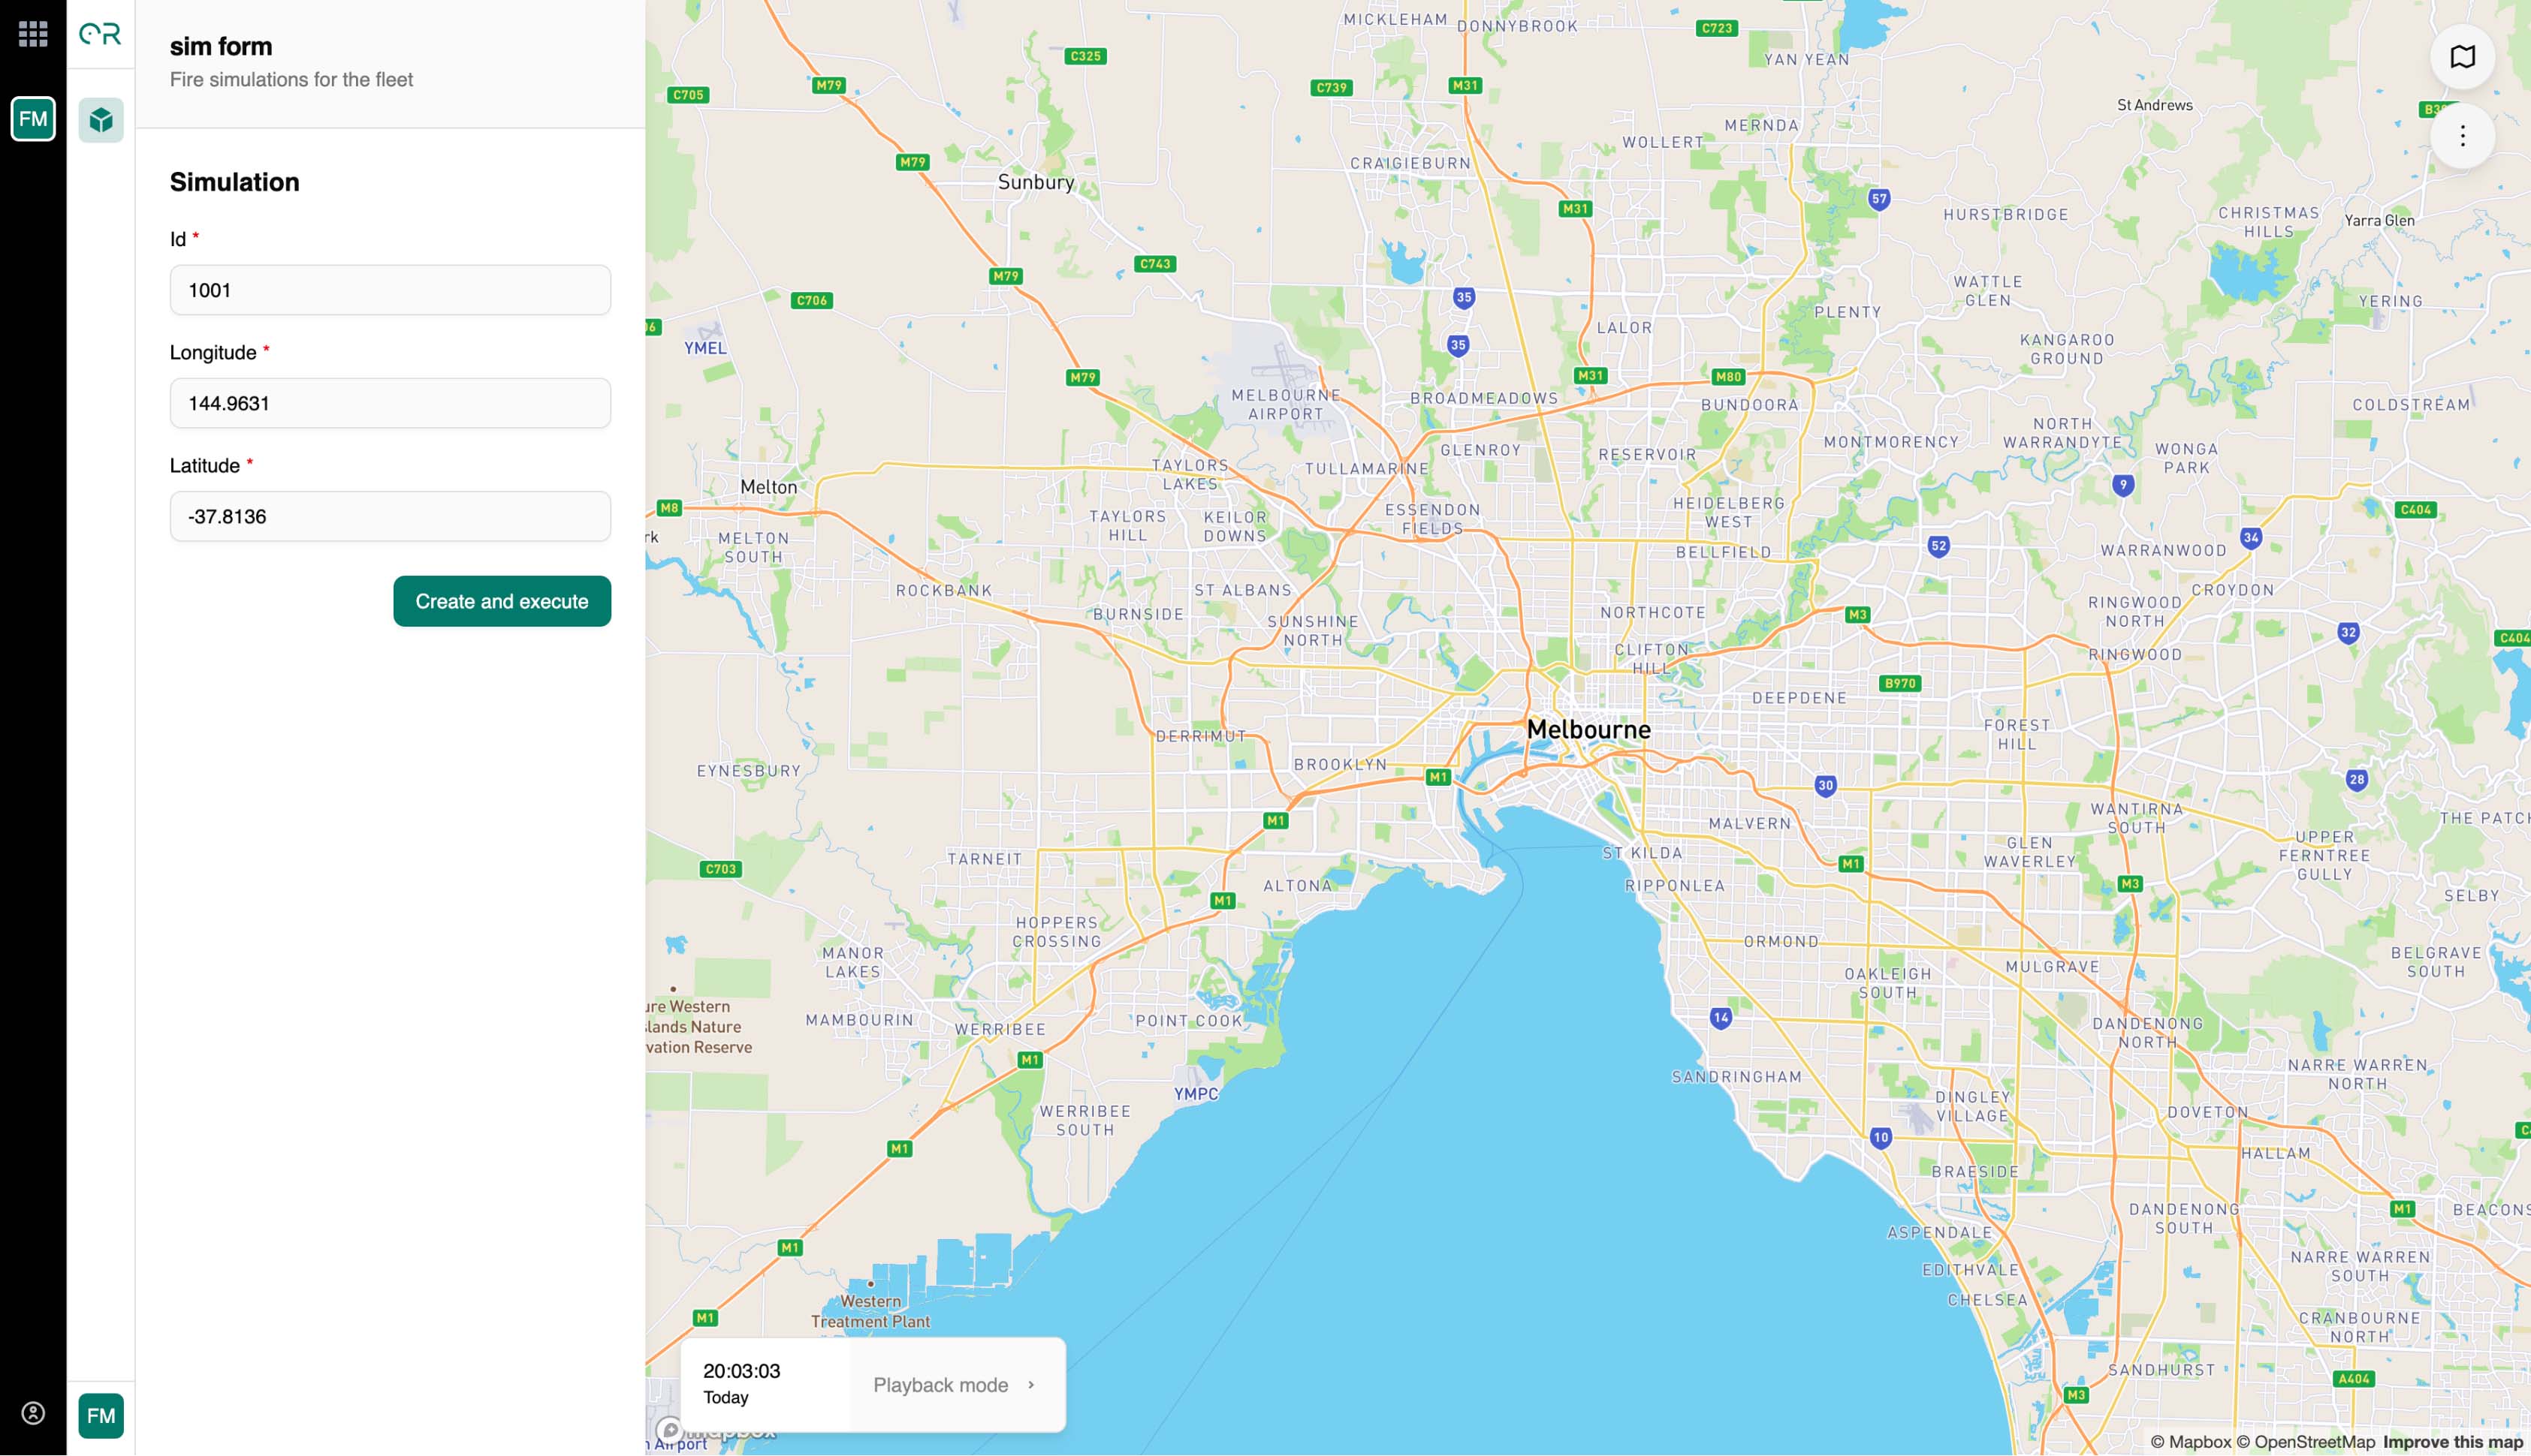Click the Sandhurst map label
The width and height of the screenshot is (2531, 1456).
[x=2161, y=1370]
